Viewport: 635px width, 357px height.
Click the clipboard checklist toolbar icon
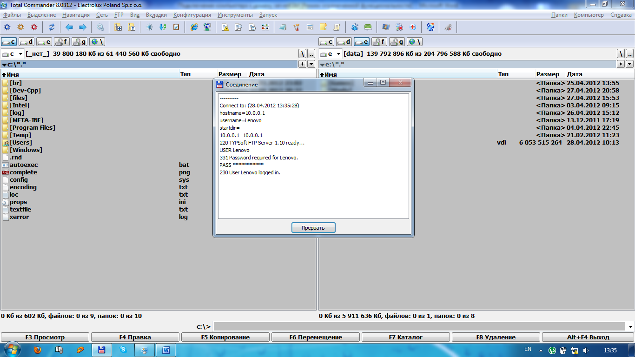[176, 27]
